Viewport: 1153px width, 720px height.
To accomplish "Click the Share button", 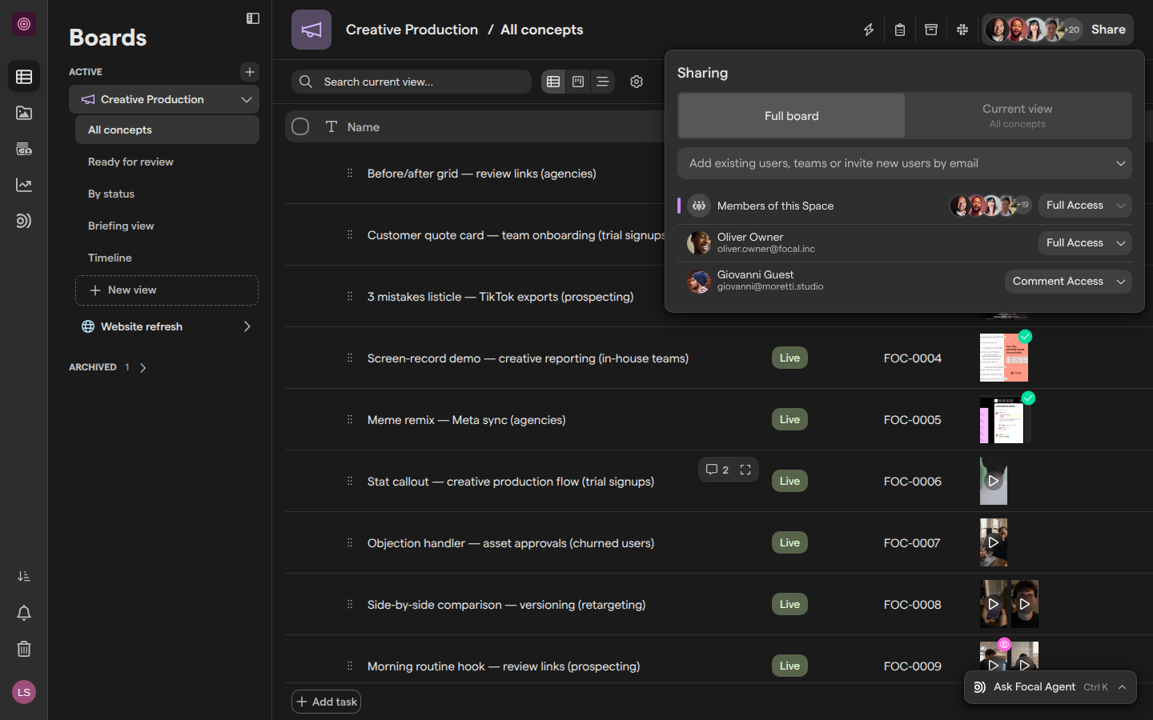I will click(1108, 30).
